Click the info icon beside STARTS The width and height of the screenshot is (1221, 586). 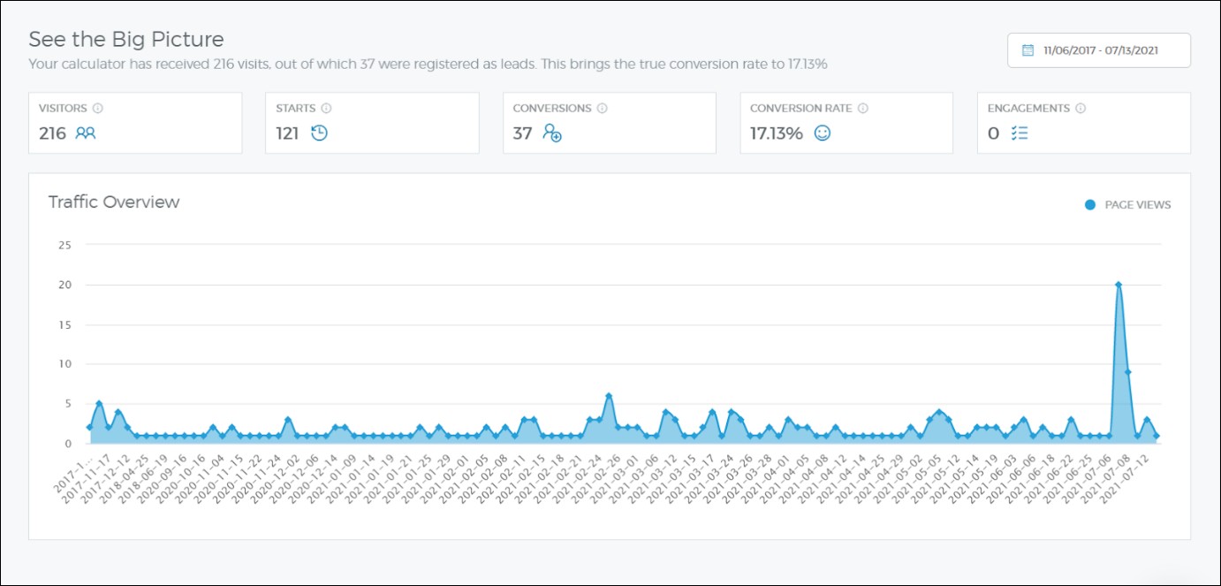326,109
